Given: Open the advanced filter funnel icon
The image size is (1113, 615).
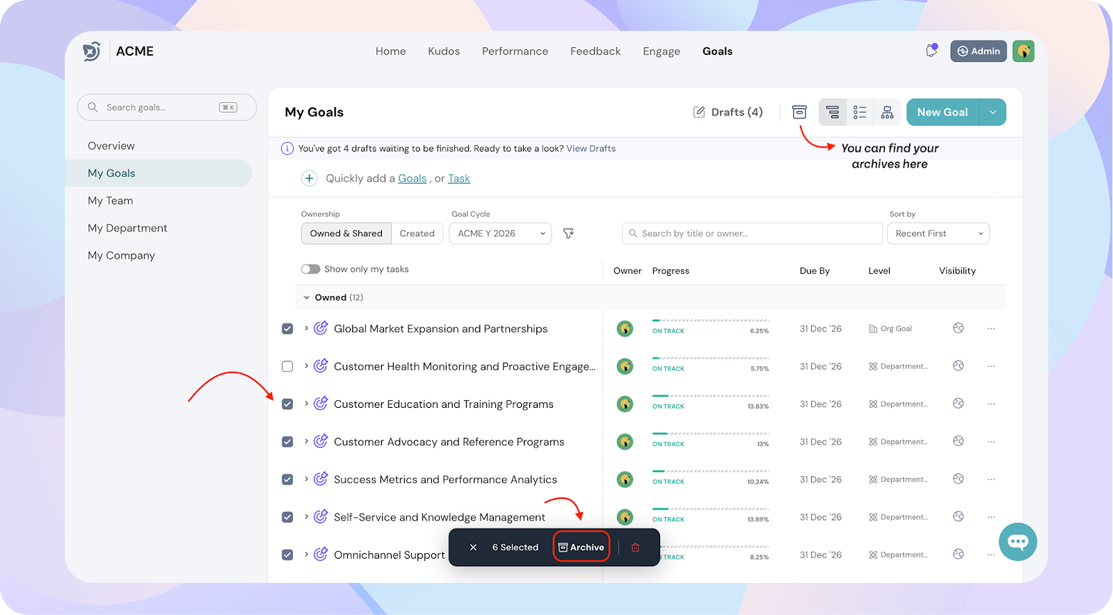Looking at the screenshot, I should [x=568, y=233].
